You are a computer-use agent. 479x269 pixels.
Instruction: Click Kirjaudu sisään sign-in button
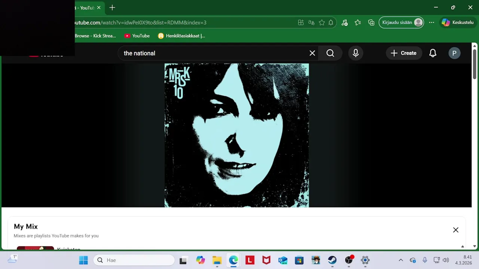[402, 22]
